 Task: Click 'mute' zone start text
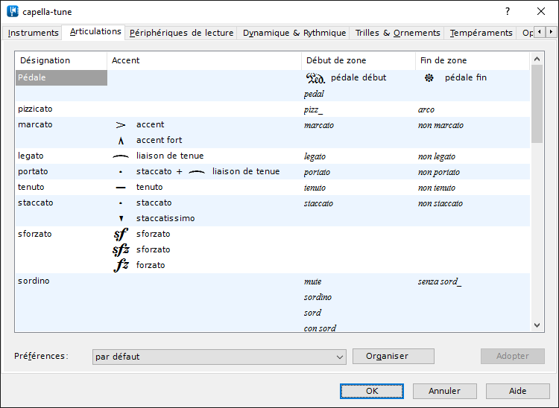tap(312, 281)
